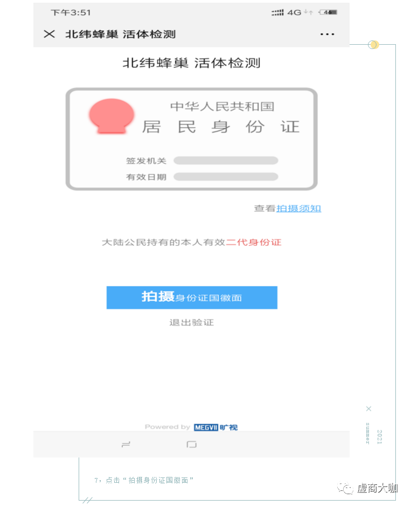
Task: Tap the ID card sample illustration
Action: pyautogui.click(x=192, y=139)
